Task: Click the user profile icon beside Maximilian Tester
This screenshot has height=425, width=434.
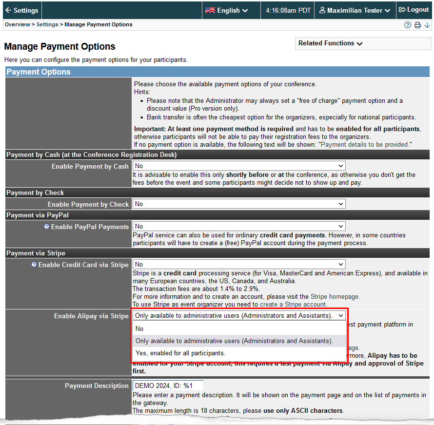Action: pos(322,10)
